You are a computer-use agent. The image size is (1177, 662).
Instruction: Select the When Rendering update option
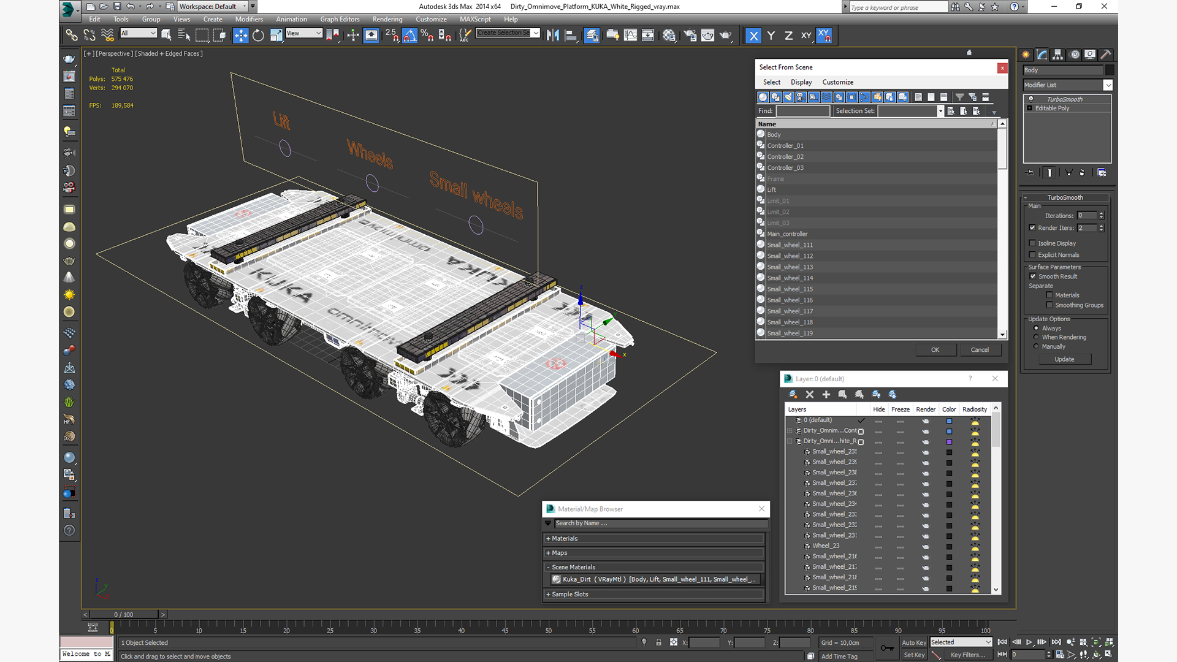coord(1037,337)
